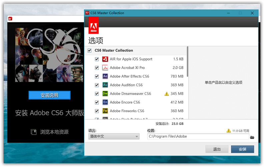Uncheck Adobe After Effects CS6 checkbox
This screenshot has height=167, width=264.
click(x=97, y=76)
